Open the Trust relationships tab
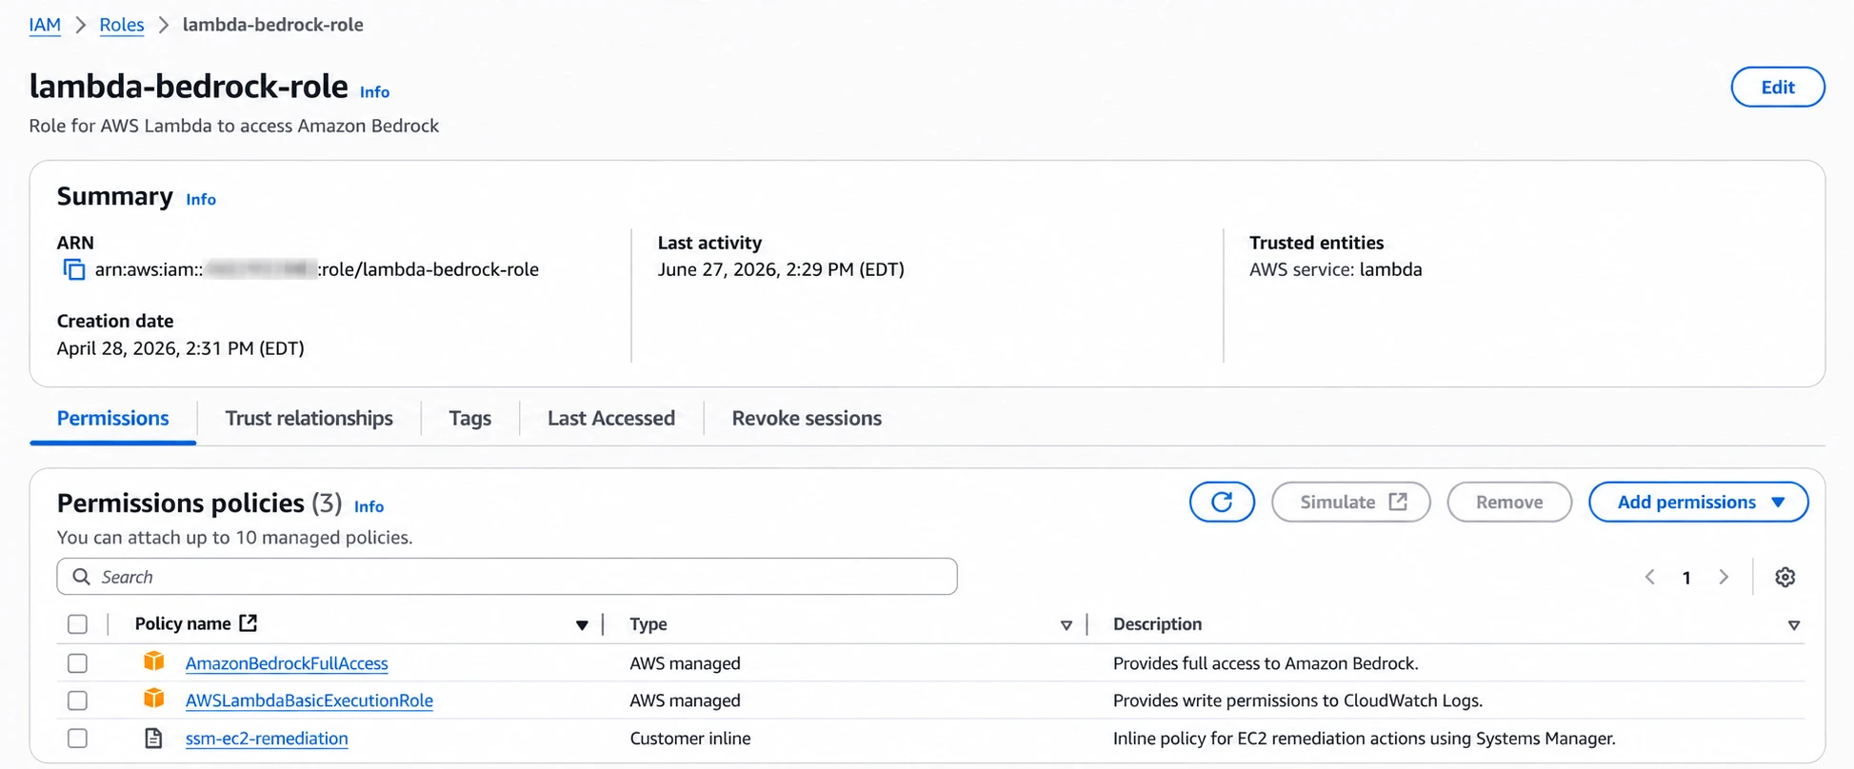The image size is (1854, 769). pos(309,418)
